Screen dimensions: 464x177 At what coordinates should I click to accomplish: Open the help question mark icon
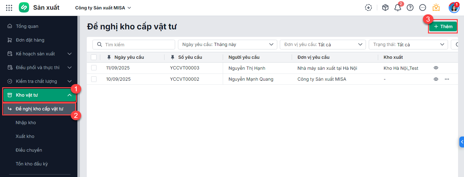point(410,8)
